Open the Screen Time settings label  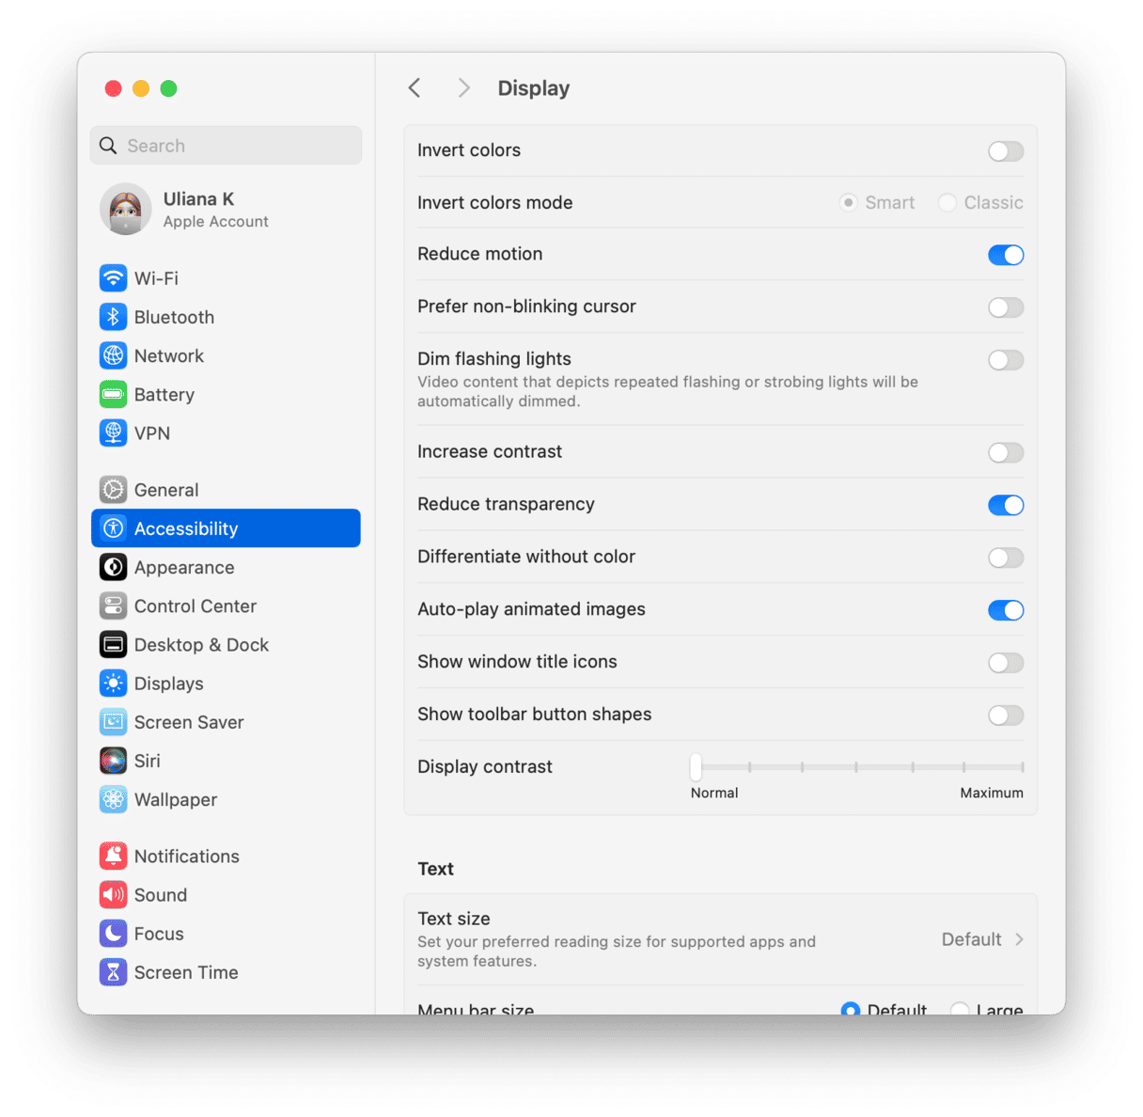point(186,971)
